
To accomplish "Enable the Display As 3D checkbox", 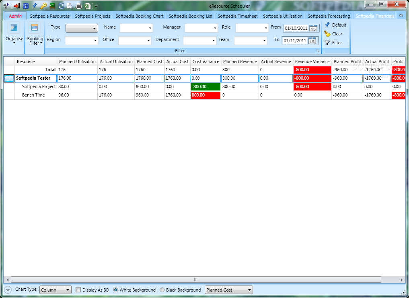I will 78,290.
